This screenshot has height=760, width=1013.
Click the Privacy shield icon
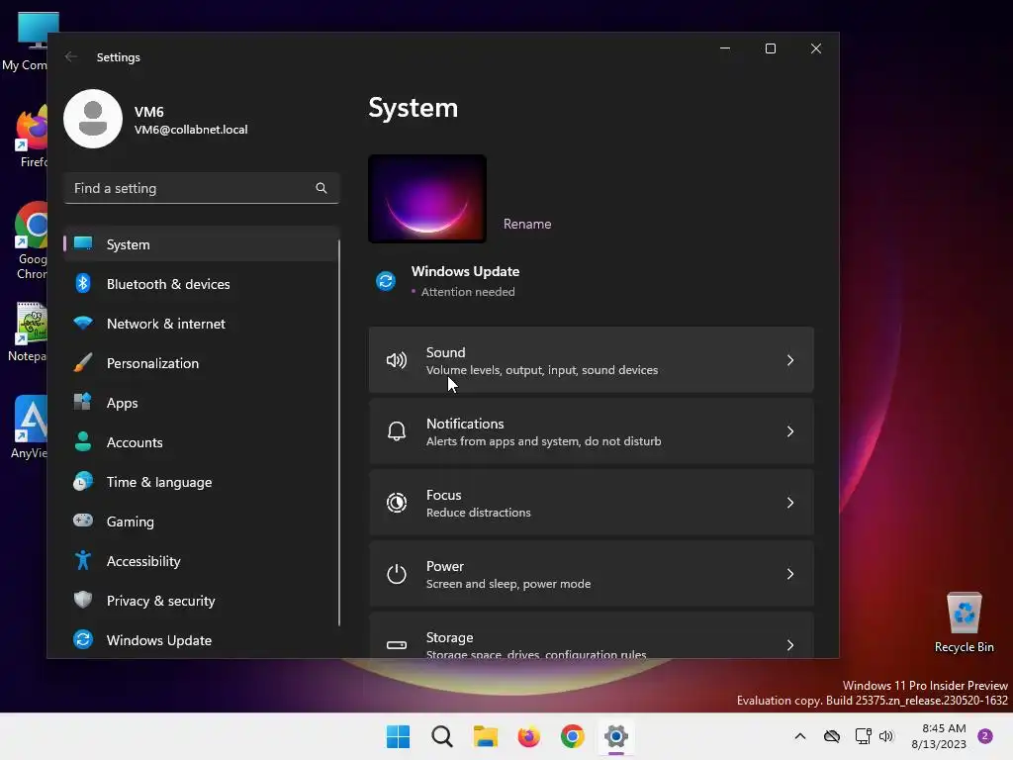coord(83,600)
